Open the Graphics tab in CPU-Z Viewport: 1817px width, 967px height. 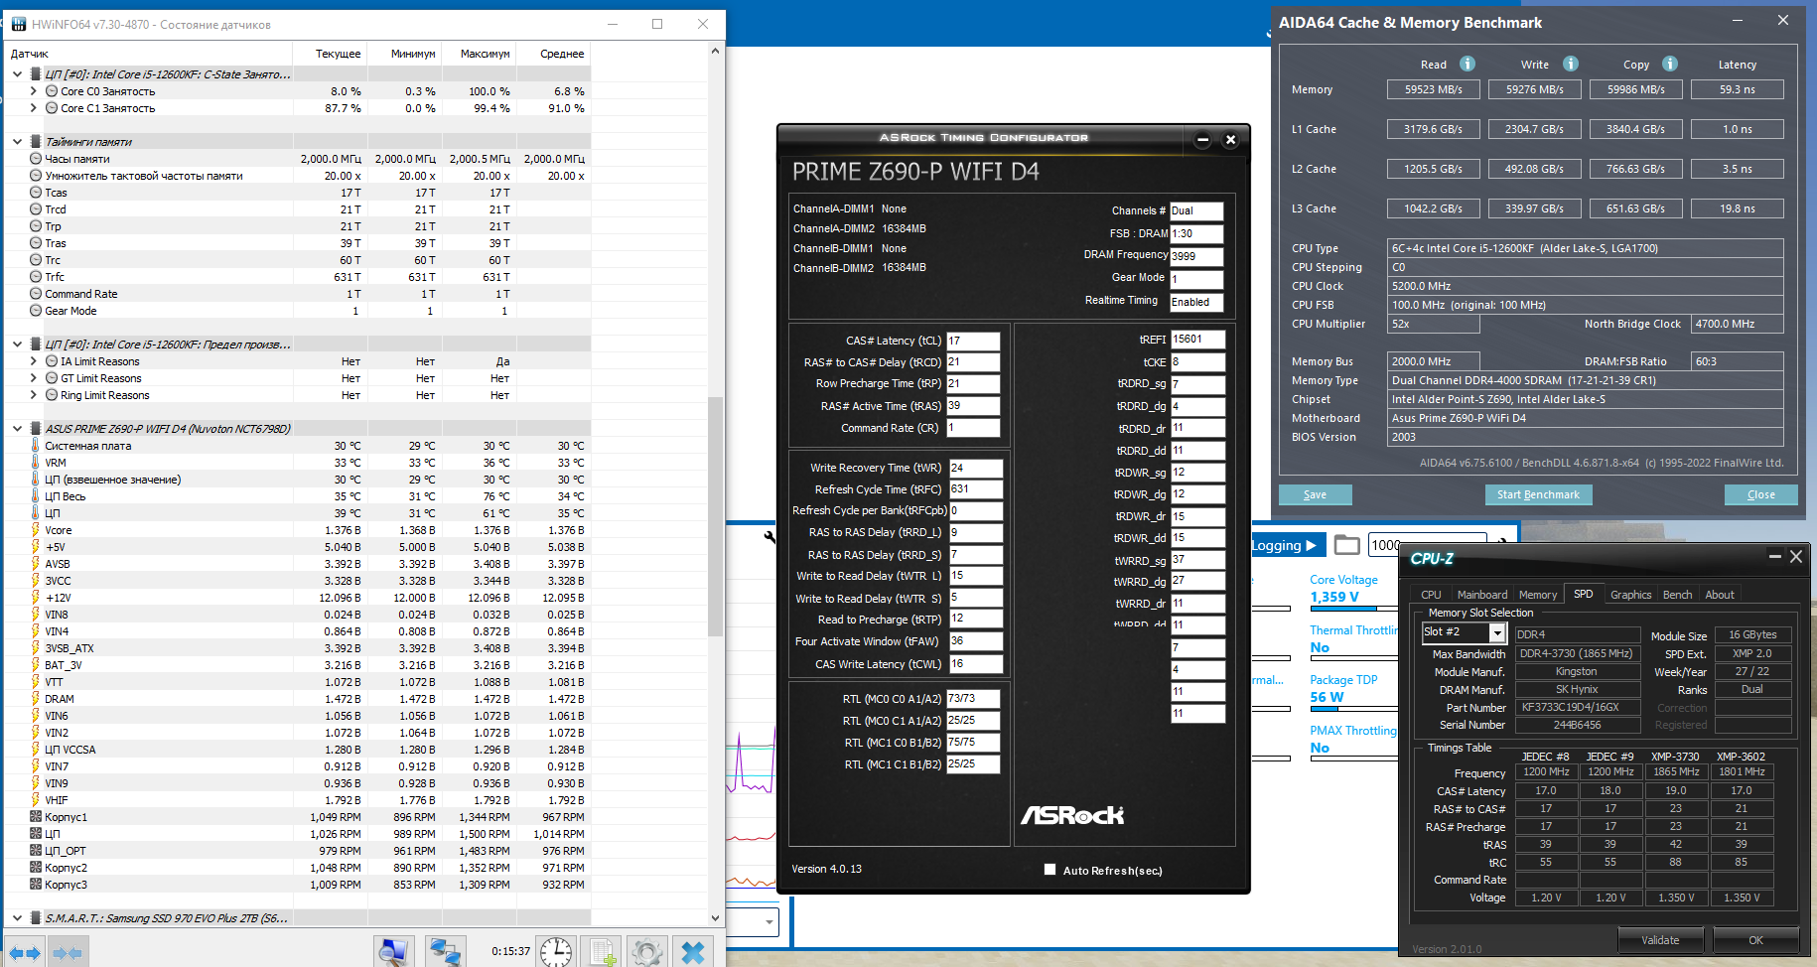point(1630,595)
